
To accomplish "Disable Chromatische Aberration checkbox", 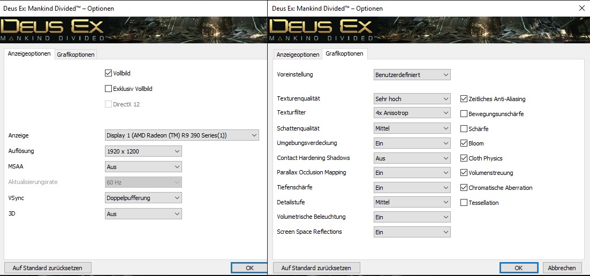I will 464,187.
